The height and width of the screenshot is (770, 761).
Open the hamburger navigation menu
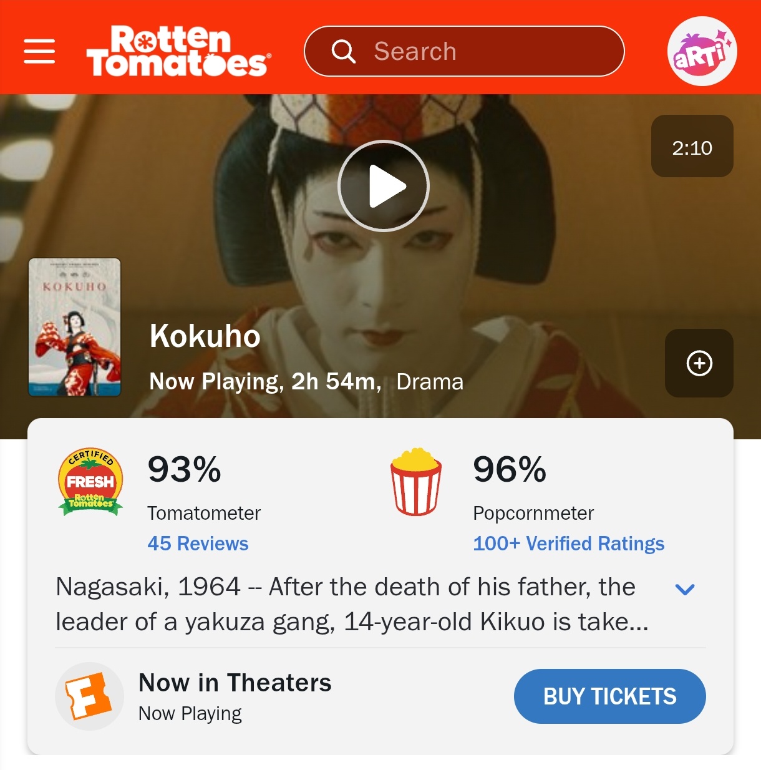point(39,51)
